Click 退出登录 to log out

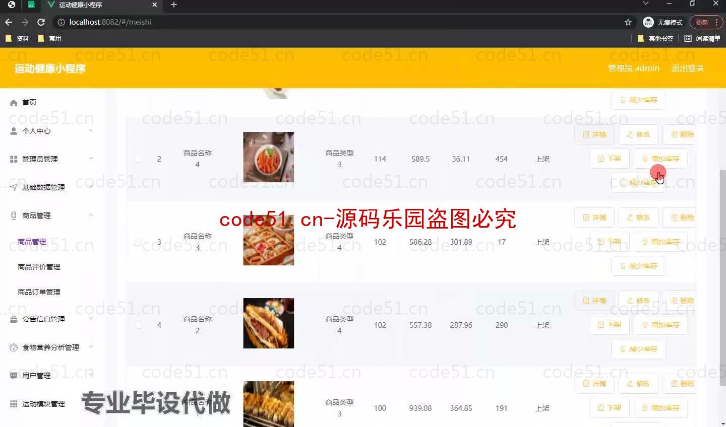687,68
